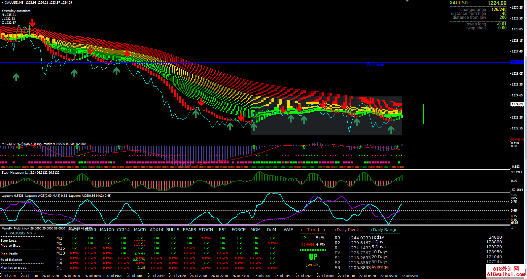Click yesterday's close value C 1222.67
Screen dimensions: 527x279
9,23
